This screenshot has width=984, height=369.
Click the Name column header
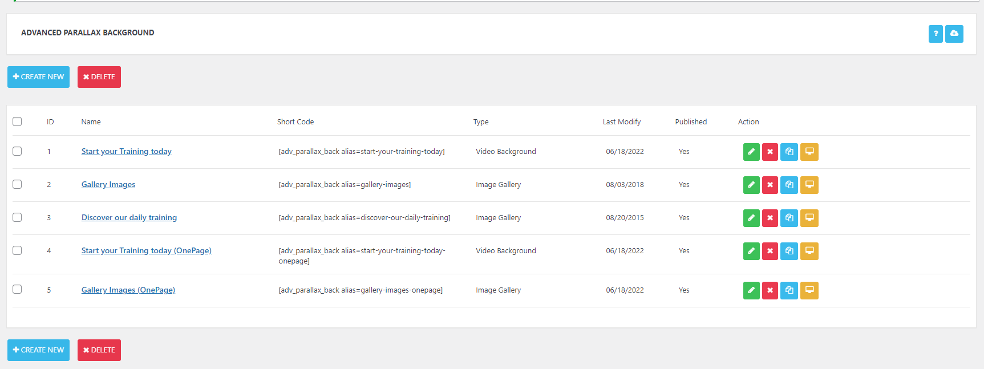coord(91,122)
